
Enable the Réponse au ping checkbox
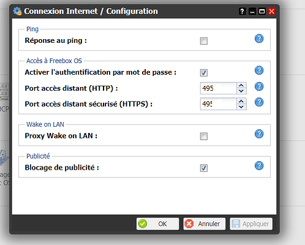[204, 41]
